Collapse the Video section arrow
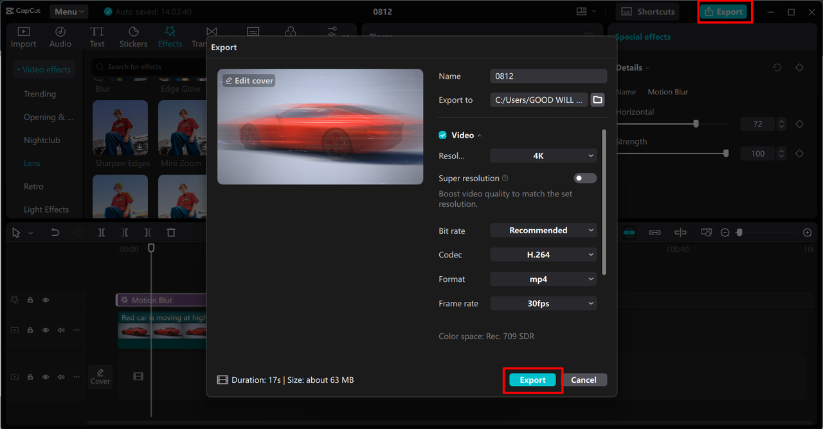 point(480,136)
